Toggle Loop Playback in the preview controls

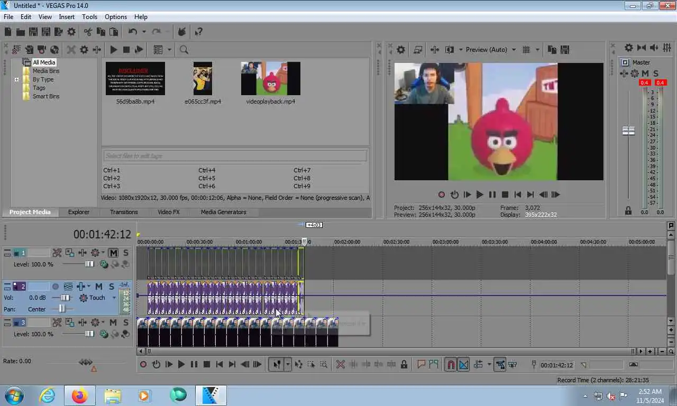point(454,195)
